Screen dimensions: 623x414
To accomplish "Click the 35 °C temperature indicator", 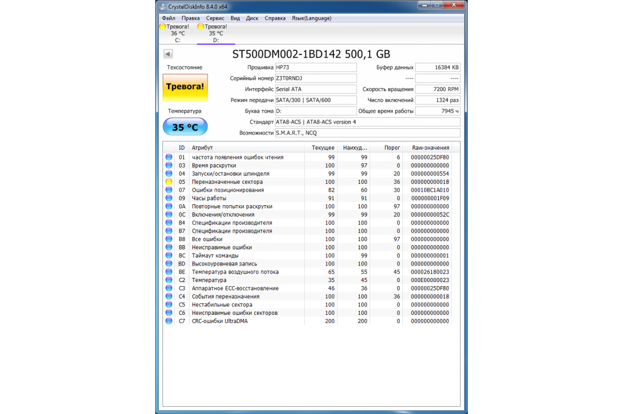I will pyautogui.click(x=185, y=127).
